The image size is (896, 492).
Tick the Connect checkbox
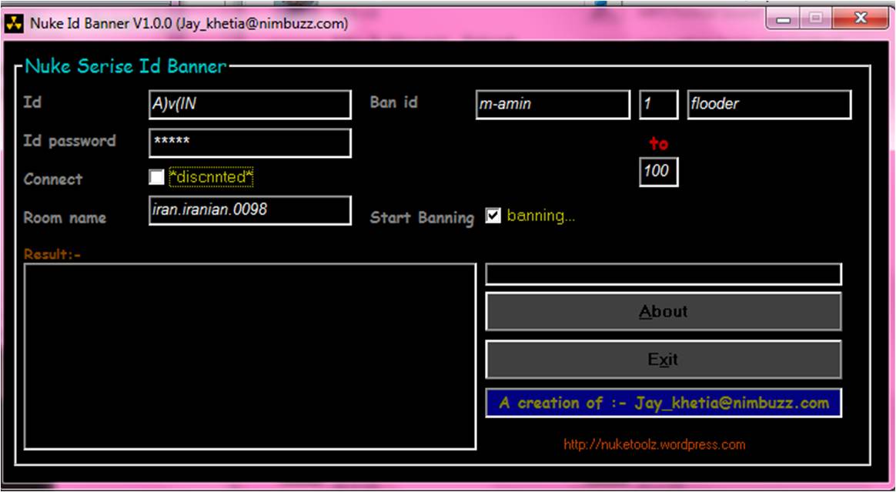coord(156,177)
